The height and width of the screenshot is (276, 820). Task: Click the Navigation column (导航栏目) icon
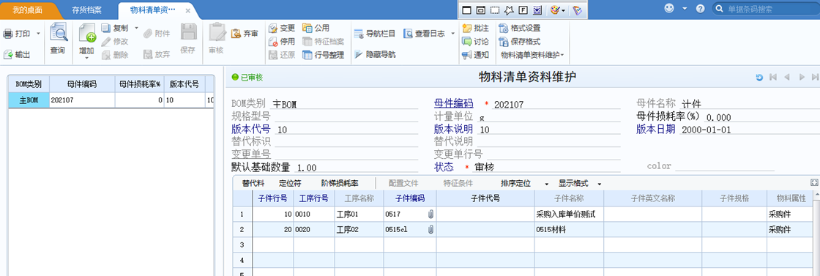359,34
